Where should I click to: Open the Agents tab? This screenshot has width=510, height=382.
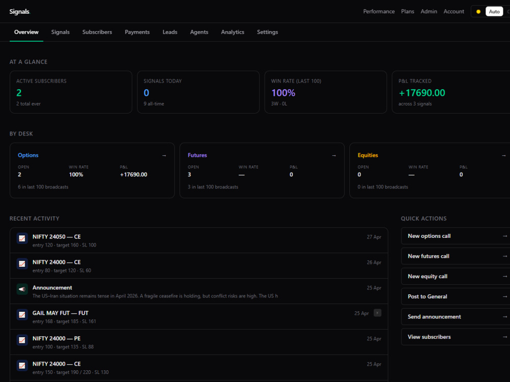point(199,32)
